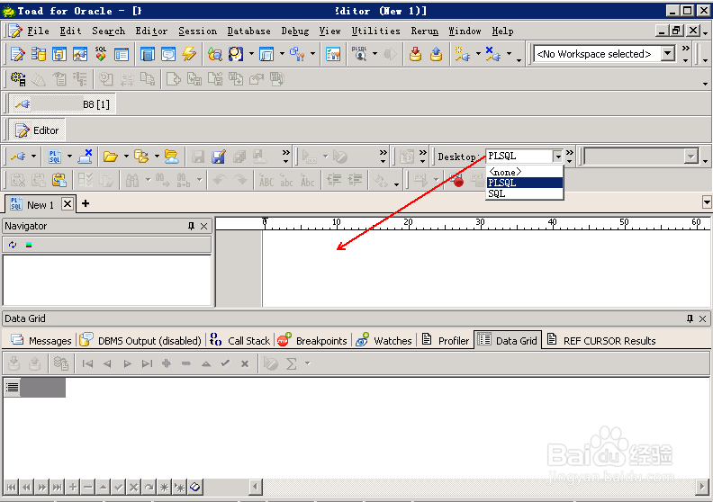This screenshot has width=713, height=502.
Task: Open the Database menu
Action: [248, 31]
